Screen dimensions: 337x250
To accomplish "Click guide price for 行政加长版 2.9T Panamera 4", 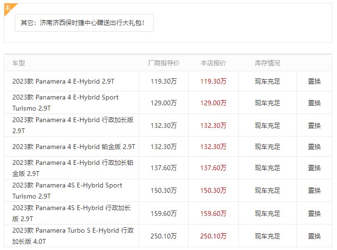I will pos(164,125).
